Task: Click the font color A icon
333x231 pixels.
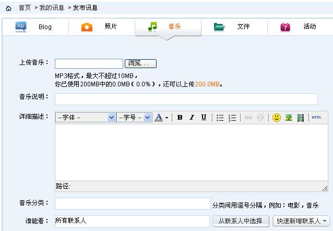Action: (159, 117)
